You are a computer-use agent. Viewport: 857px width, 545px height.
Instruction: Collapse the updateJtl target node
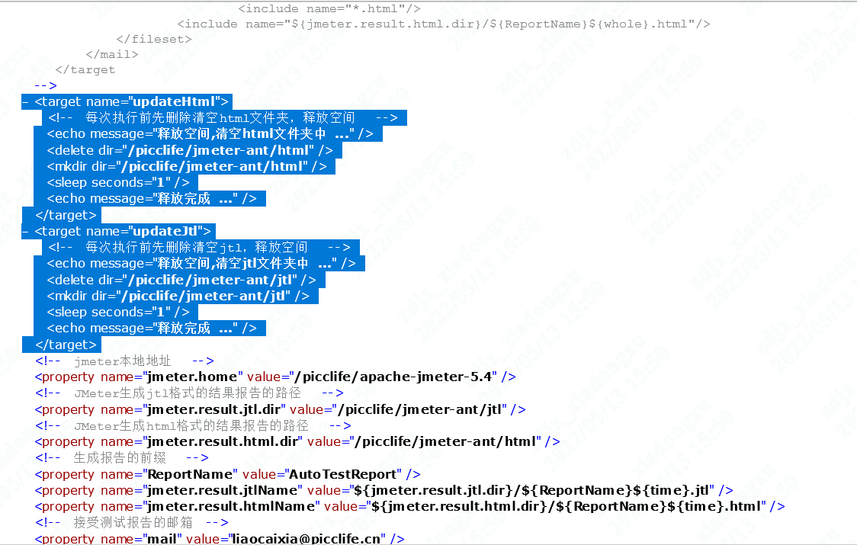[25, 231]
